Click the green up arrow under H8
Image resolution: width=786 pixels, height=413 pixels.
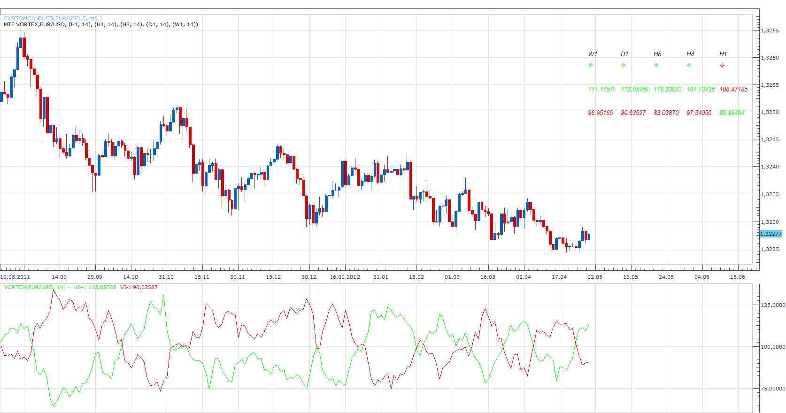pos(656,66)
